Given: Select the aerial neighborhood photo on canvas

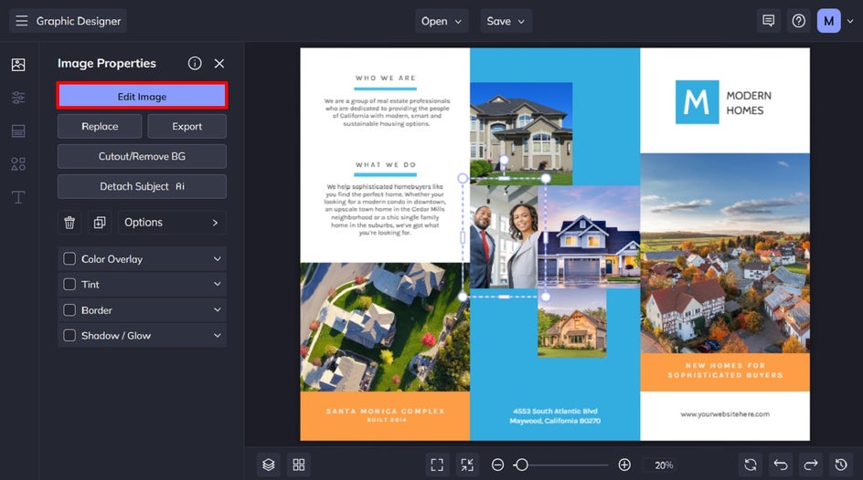Looking at the screenshot, I should [385, 327].
